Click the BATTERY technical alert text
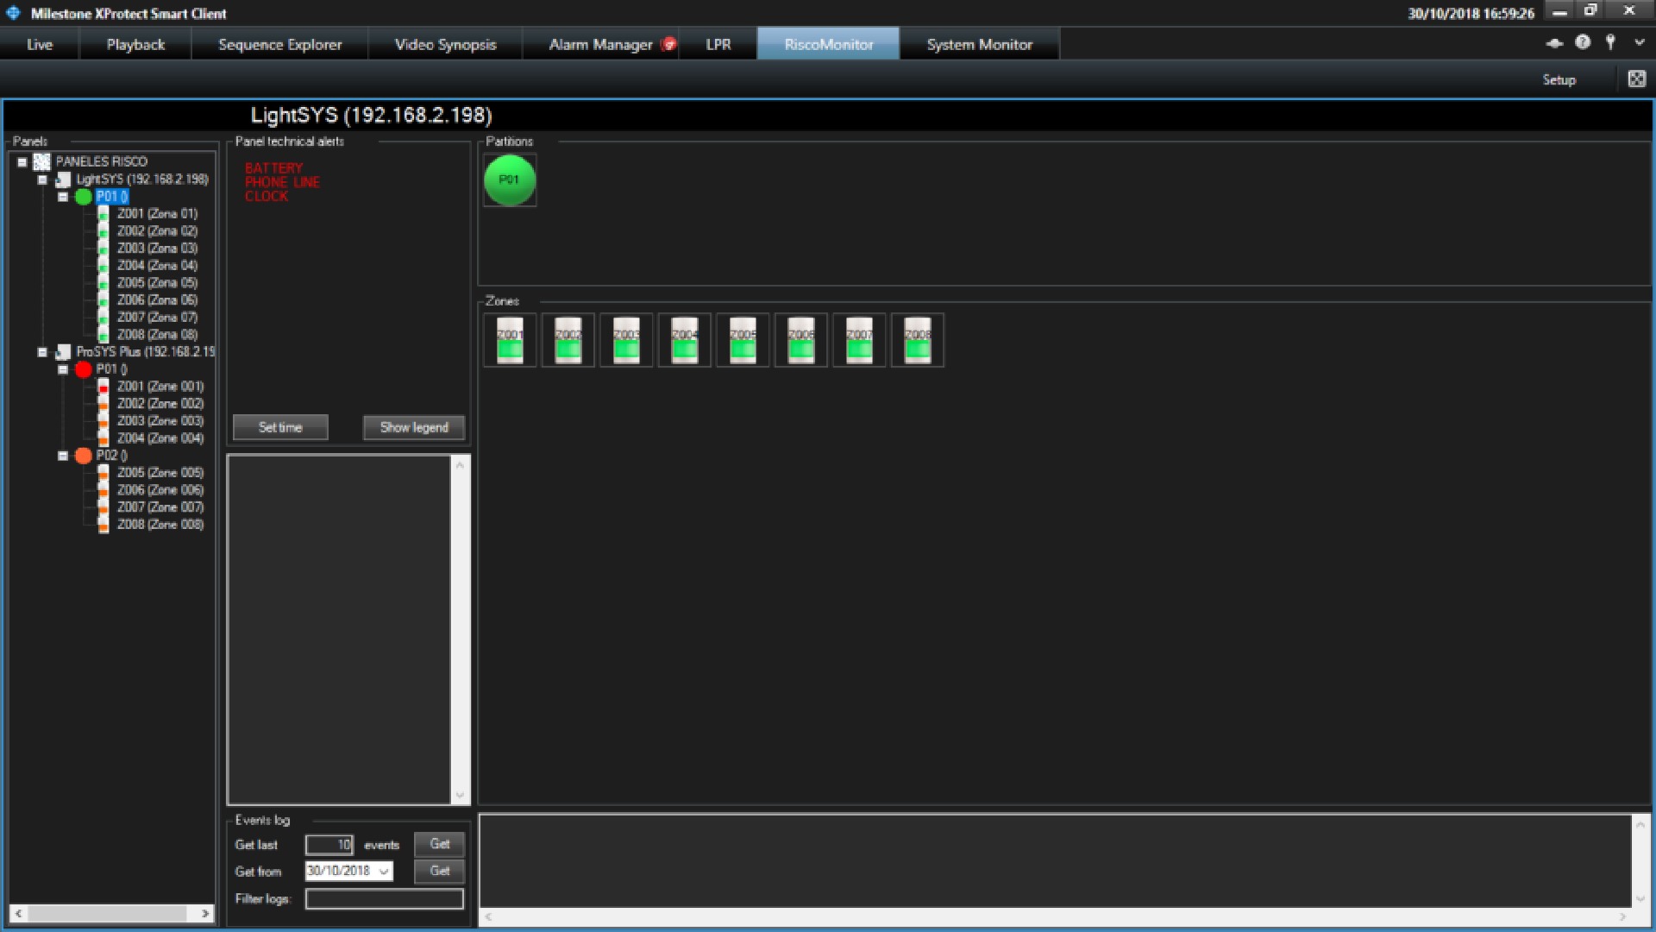Viewport: 1656px width, 932px height. 273,168
